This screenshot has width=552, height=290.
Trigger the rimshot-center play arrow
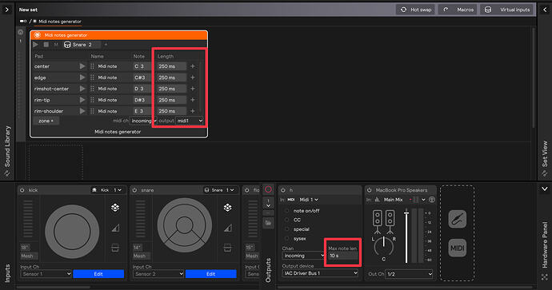tap(82, 89)
